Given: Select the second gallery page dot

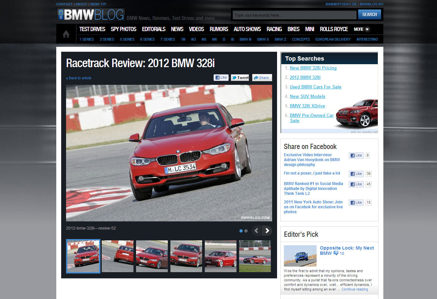Looking at the screenshot, I should 246,231.
